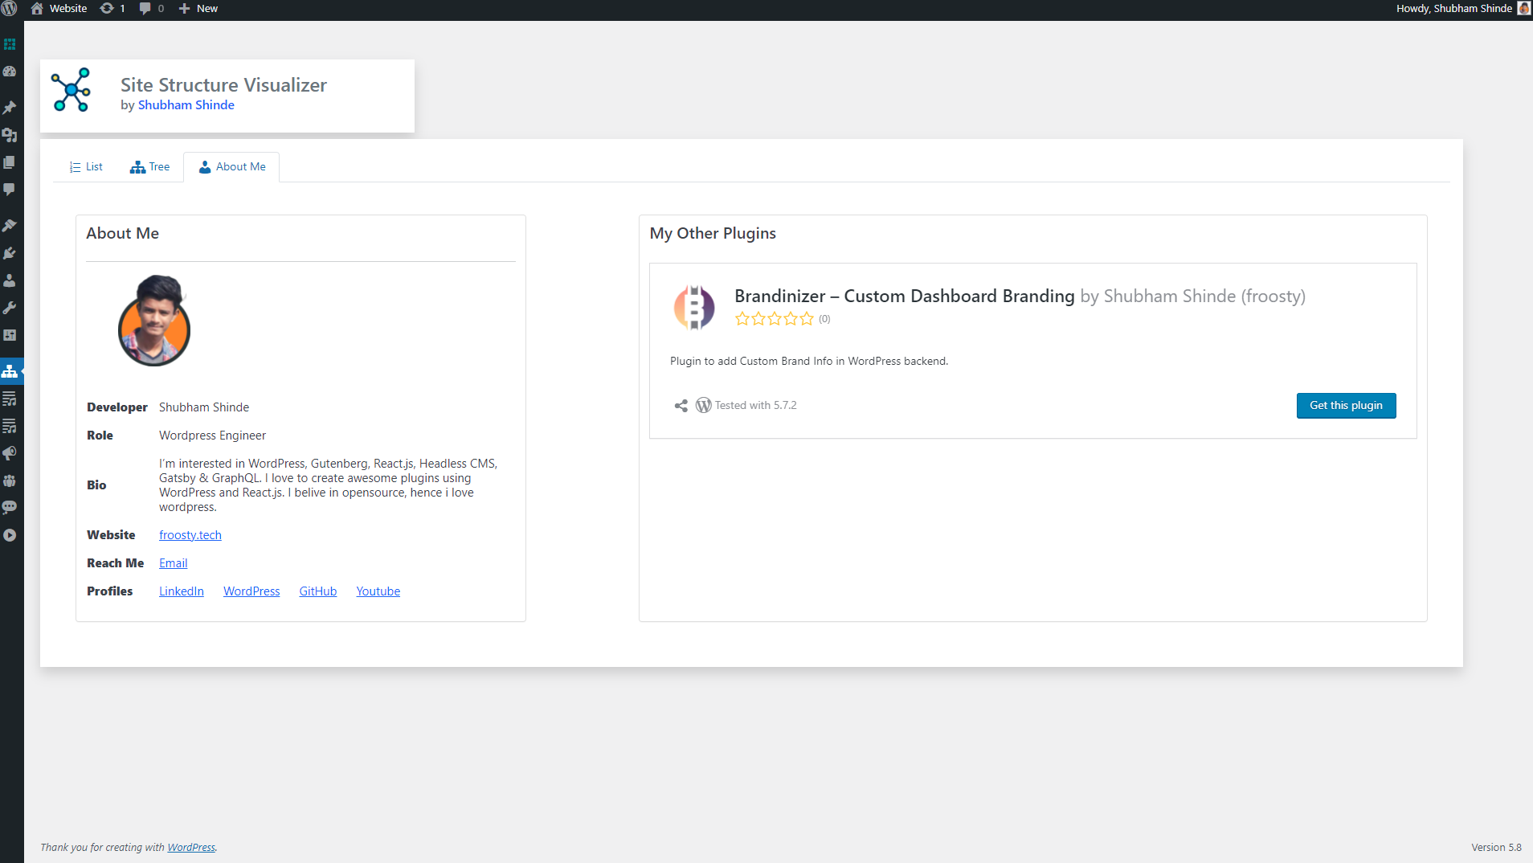Open Tools via the wrench icon
The height and width of the screenshot is (863, 1533).
pyautogui.click(x=10, y=308)
